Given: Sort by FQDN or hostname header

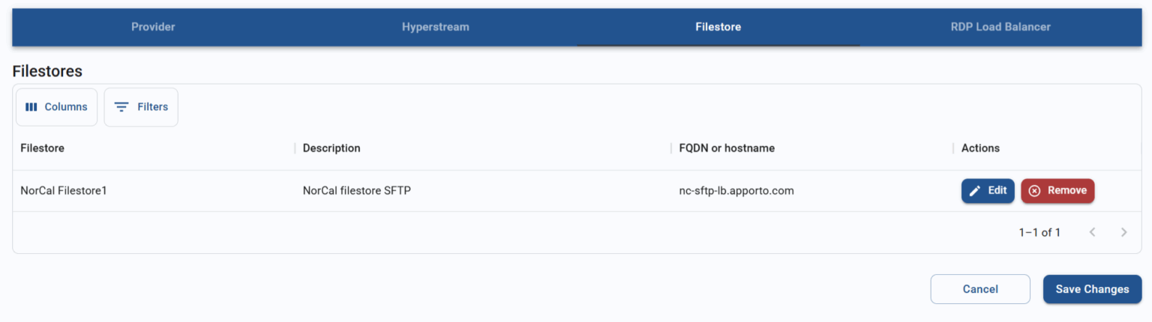Looking at the screenshot, I should [x=726, y=148].
